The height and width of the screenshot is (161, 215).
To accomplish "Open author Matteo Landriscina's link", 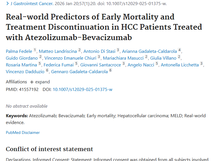I will [58, 51].
